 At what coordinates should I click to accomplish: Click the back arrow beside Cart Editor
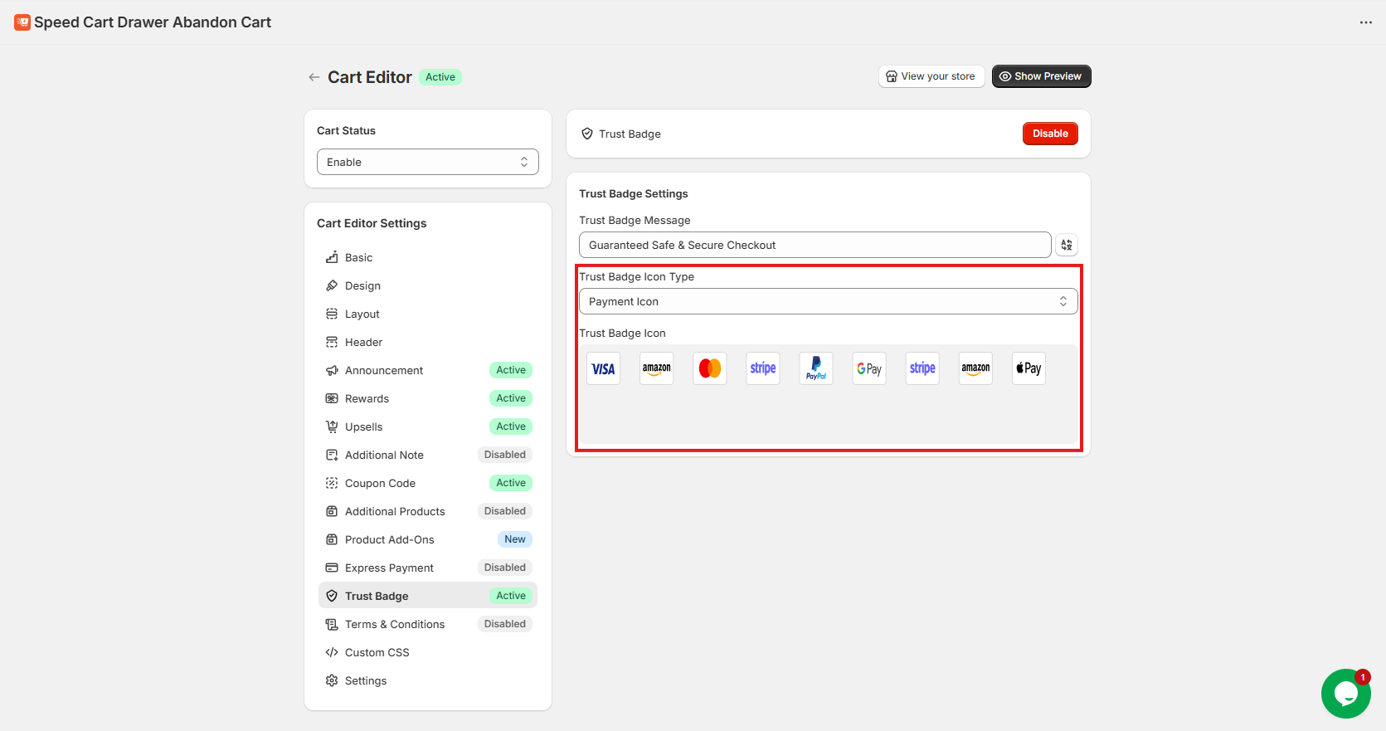pos(314,77)
